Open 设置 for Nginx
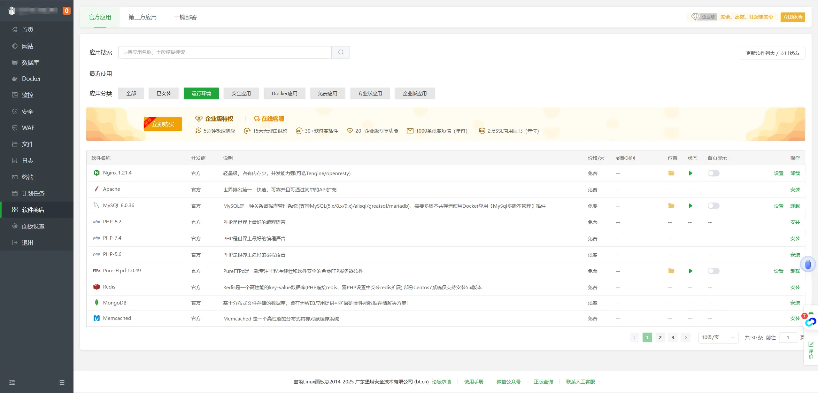The height and width of the screenshot is (393, 818). 779,173
